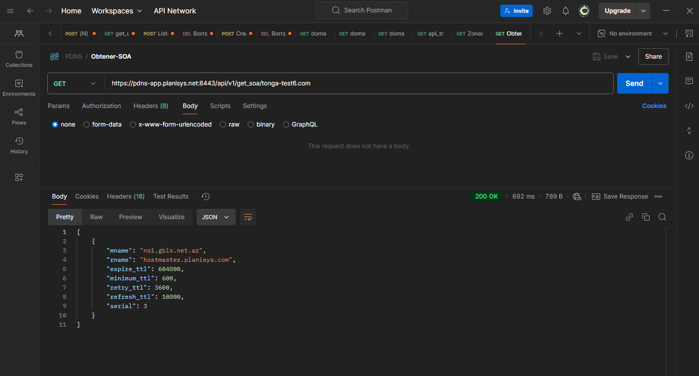Switch to the Authorization tab
Screen dimensions: 699x376
(101, 106)
